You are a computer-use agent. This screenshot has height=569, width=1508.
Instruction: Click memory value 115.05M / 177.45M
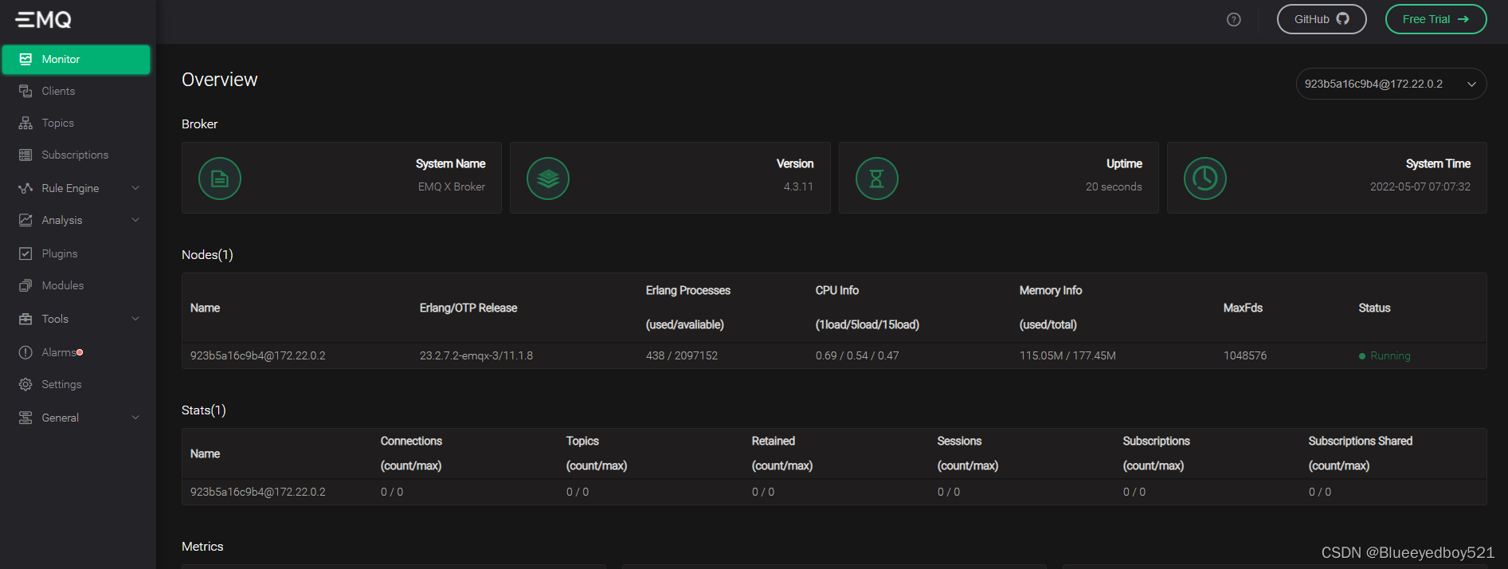click(1067, 355)
